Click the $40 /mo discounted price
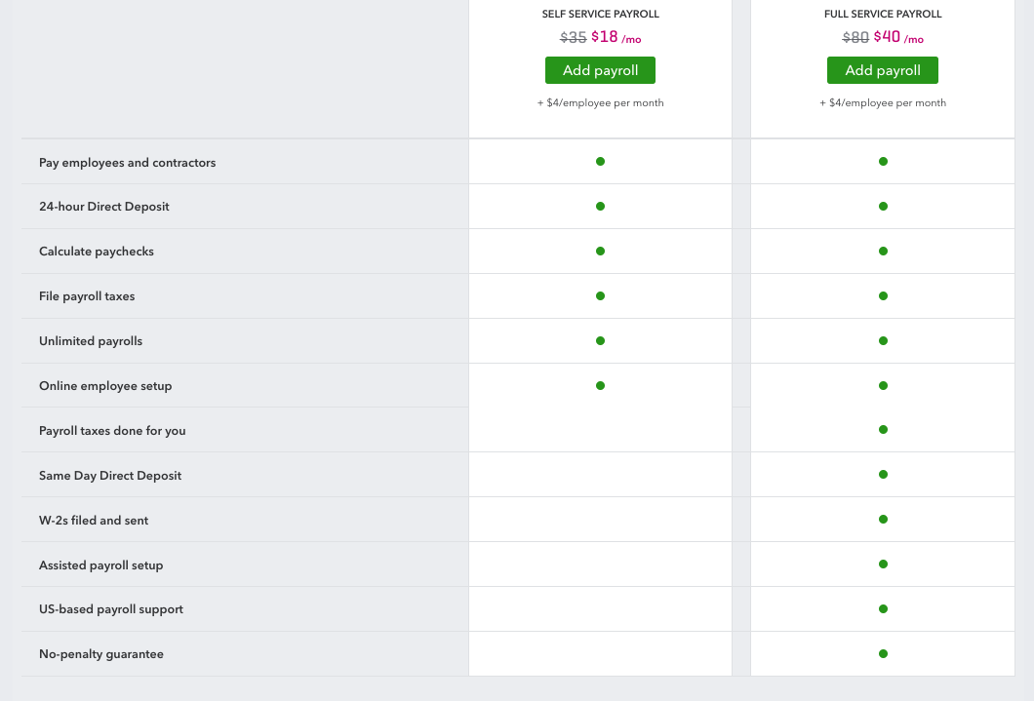Image resolution: width=1034 pixels, height=701 pixels. point(897,38)
